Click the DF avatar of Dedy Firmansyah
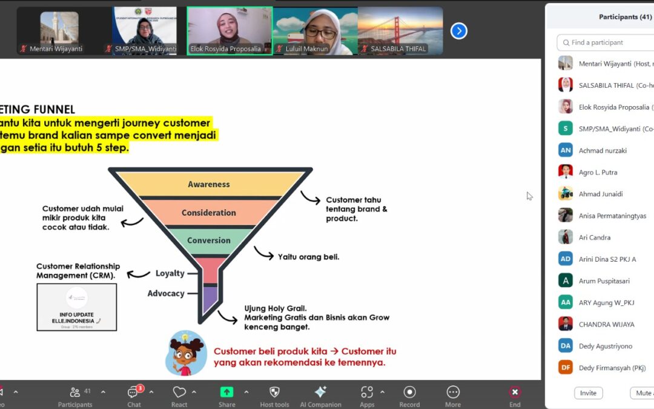This screenshot has width=654, height=409. pos(566,367)
